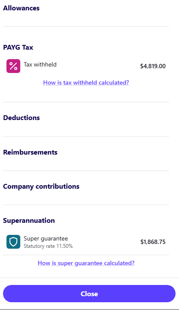
Task: Click the PAYG Tax section heading
Action: (x=18, y=47)
